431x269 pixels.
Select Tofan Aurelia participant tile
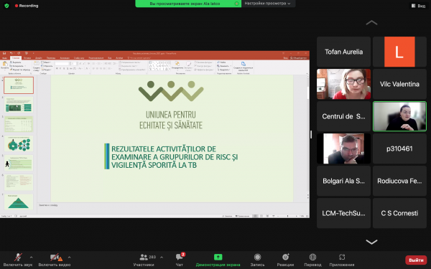[343, 52]
